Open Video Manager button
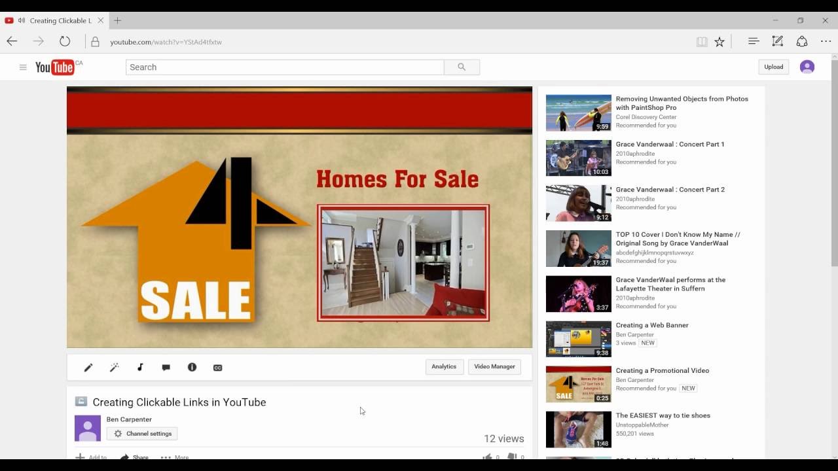The image size is (838, 471). [x=494, y=367]
